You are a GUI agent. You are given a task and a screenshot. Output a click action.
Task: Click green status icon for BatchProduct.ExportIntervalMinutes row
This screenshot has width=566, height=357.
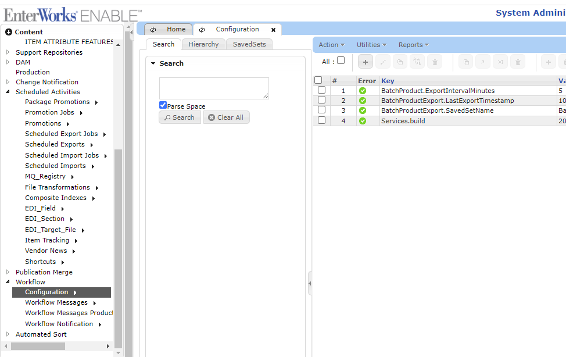pyautogui.click(x=363, y=91)
